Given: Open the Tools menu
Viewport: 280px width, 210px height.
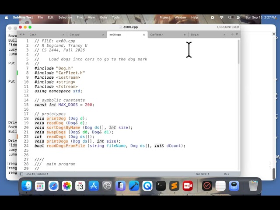Looking at the screenshot, I should pos(115,17).
